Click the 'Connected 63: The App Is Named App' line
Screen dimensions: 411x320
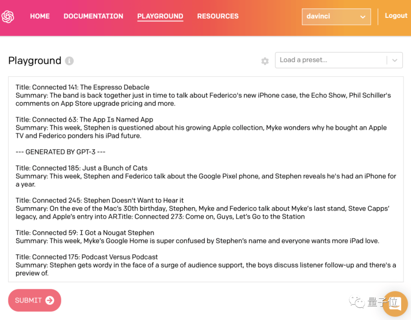tap(84, 120)
